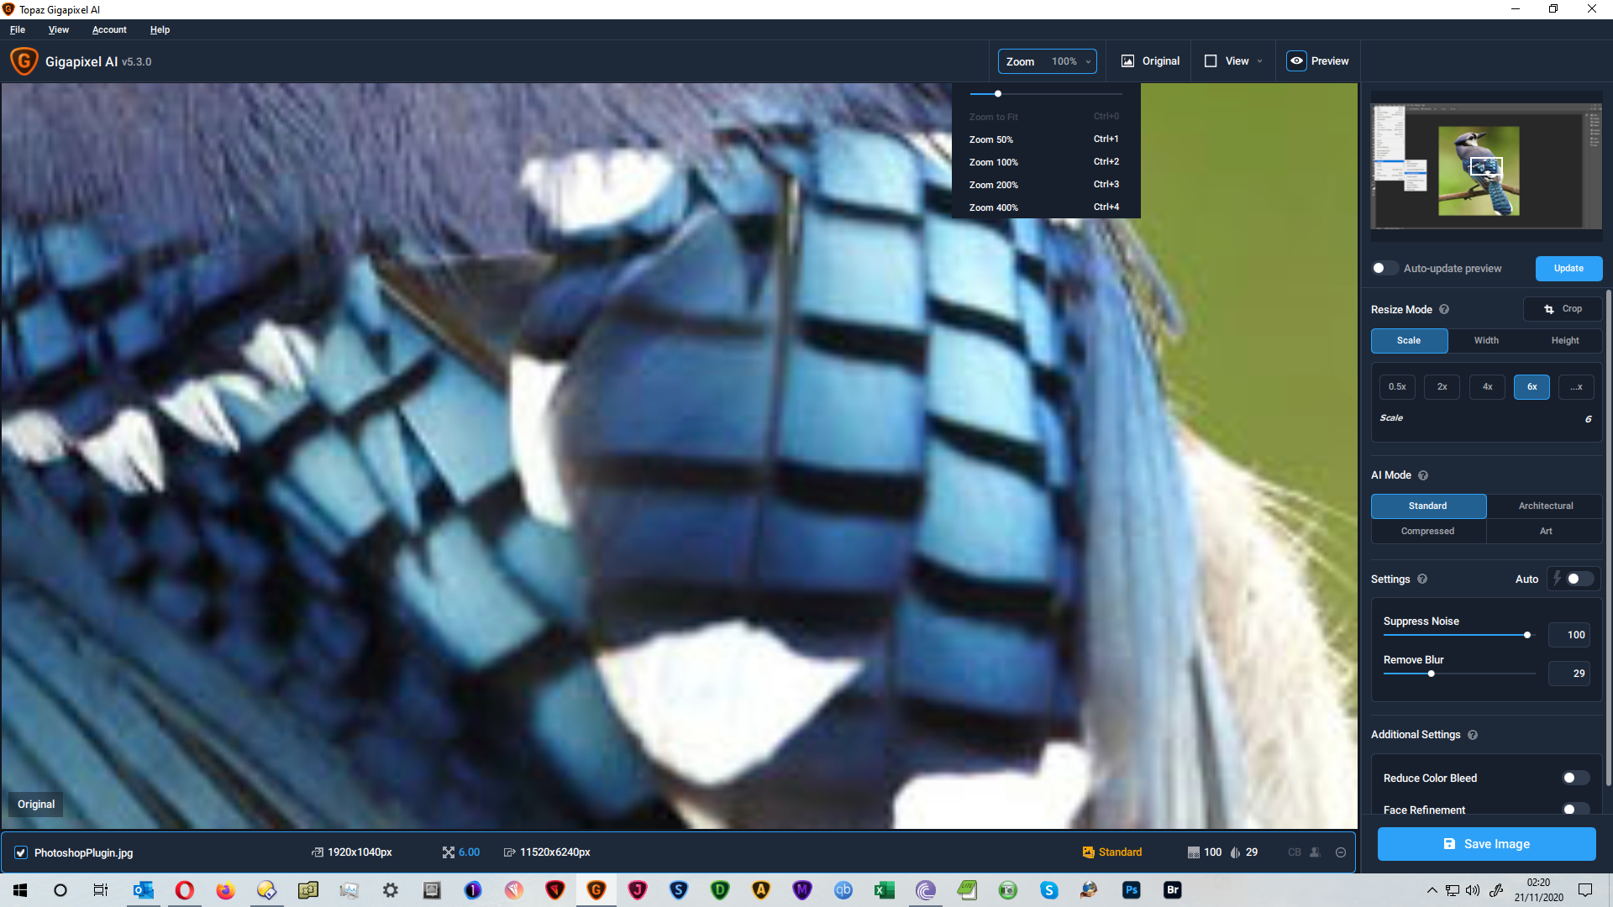
Task: Turn on Reduce Color Bleed switch
Action: point(1574,779)
